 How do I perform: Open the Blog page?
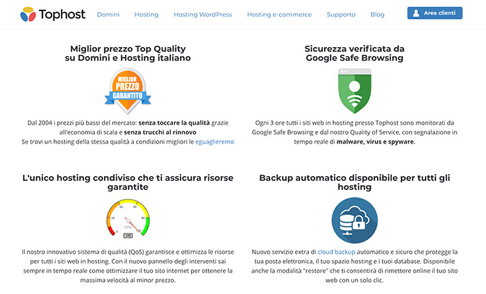[377, 15]
